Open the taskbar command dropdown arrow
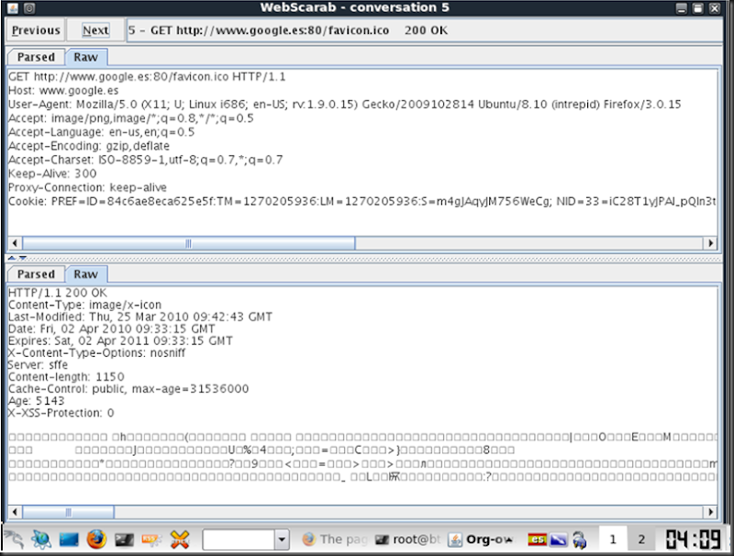The height and width of the screenshot is (556, 734). tap(282, 539)
